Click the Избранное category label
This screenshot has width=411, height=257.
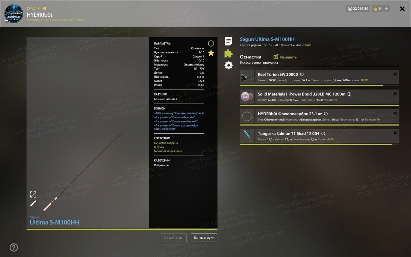click(x=161, y=165)
